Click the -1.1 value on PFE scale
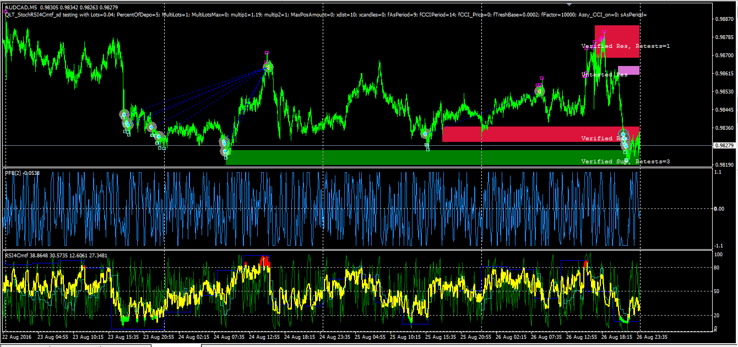738x347 pixels. (718, 245)
